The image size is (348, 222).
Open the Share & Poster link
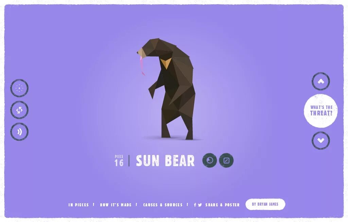[222, 205]
